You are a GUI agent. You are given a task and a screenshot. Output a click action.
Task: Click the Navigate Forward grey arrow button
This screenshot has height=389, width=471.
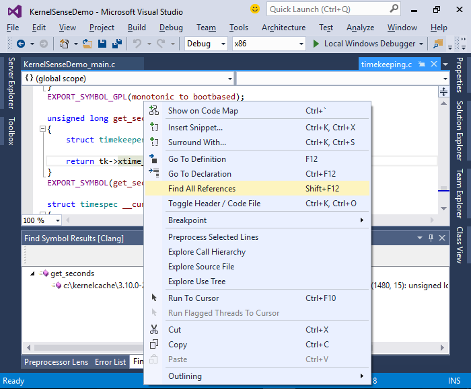[44, 44]
